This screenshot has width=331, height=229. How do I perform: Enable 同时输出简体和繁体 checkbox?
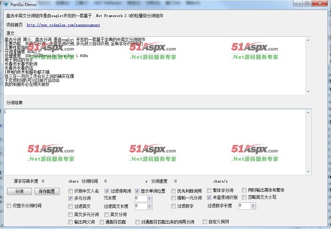244,190
